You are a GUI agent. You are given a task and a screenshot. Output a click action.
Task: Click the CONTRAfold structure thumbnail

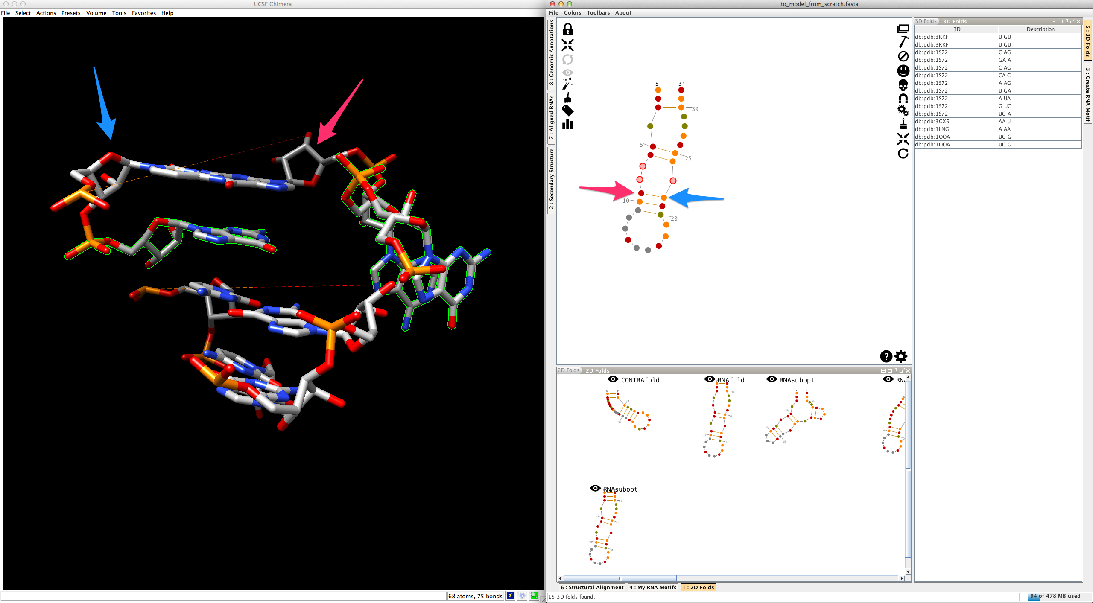point(628,410)
